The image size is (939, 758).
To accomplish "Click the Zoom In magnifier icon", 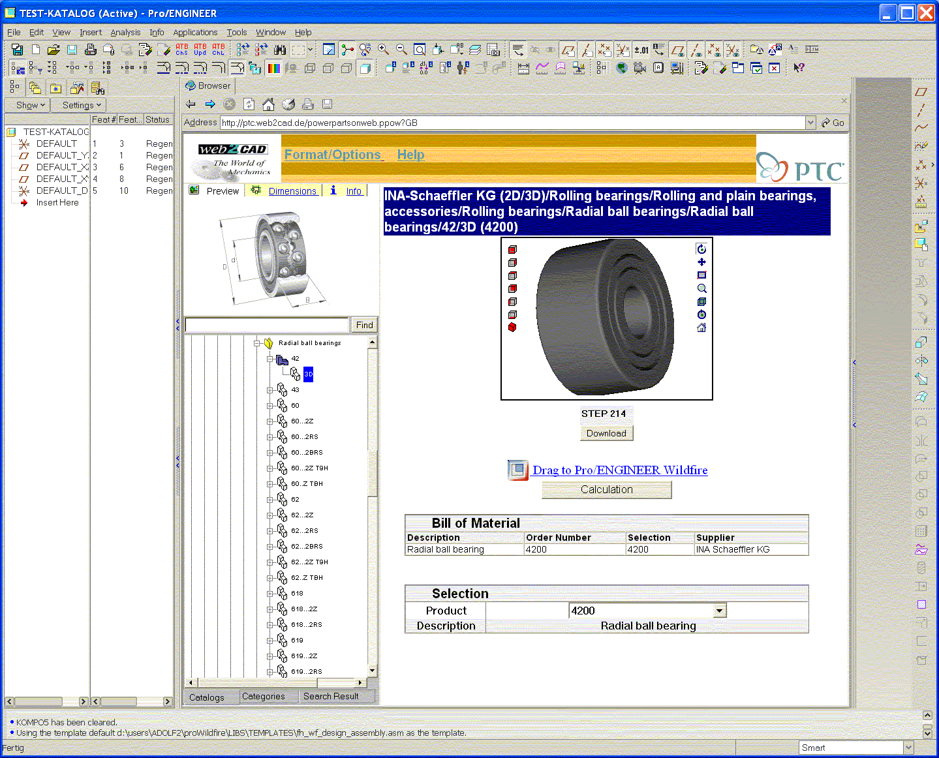I will click(x=384, y=50).
